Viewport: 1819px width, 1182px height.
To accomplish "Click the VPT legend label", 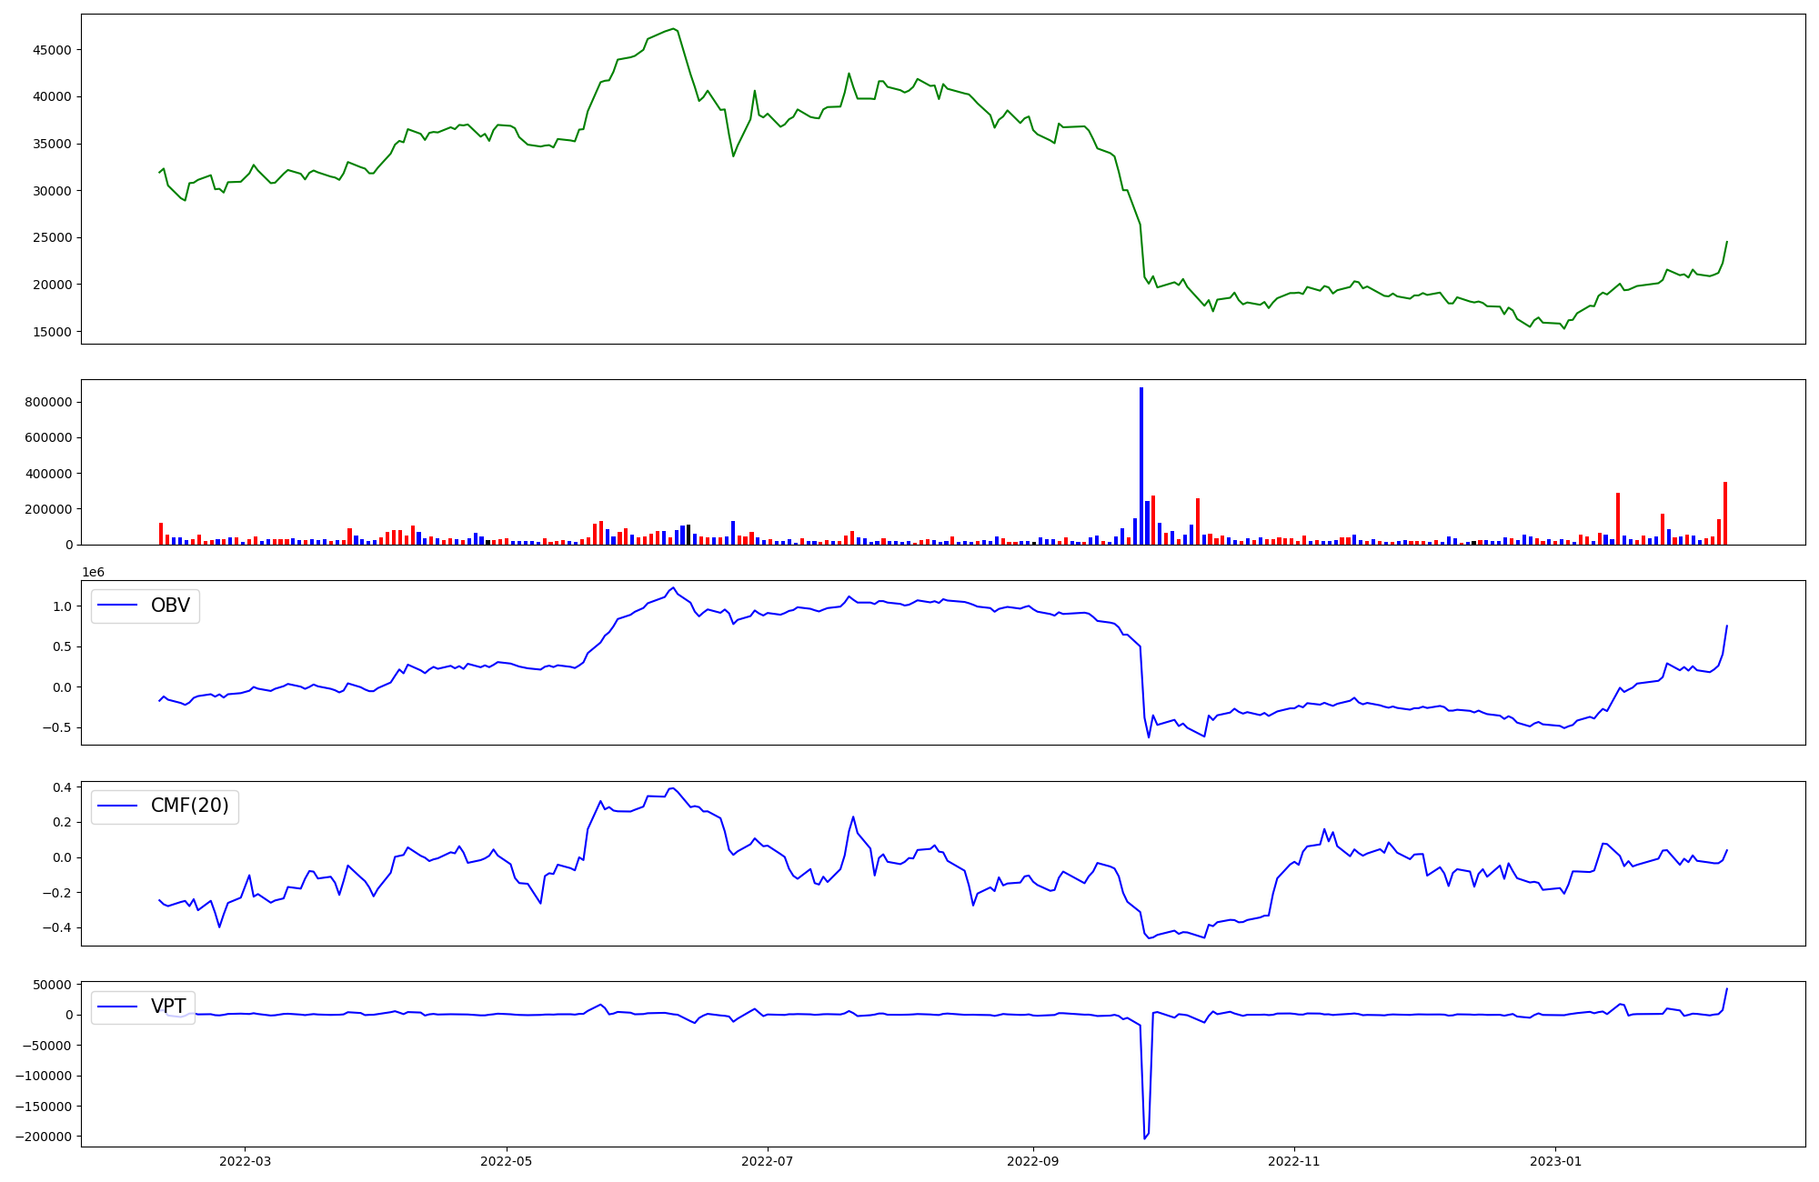I will (168, 1007).
